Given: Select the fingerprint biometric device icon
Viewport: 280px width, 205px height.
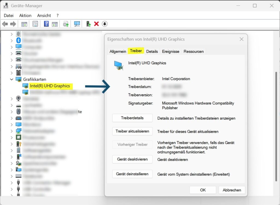Looking at the screenshot, I should coord(18,34).
